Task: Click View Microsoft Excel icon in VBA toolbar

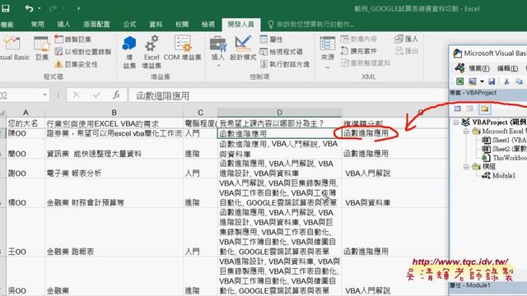Action: 459,81
